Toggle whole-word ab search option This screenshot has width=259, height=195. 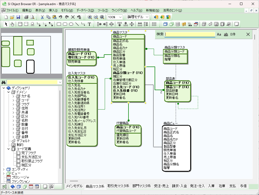coord(226,34)
